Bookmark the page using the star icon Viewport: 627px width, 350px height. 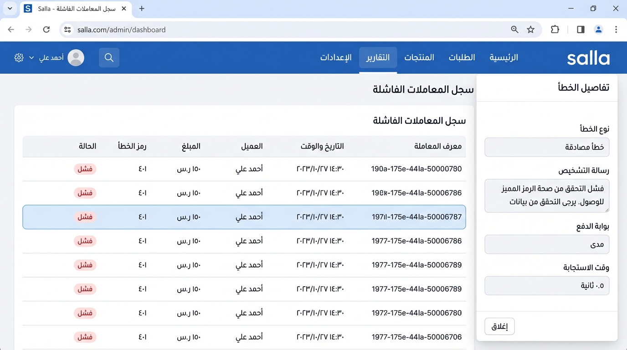pos(530,29)
